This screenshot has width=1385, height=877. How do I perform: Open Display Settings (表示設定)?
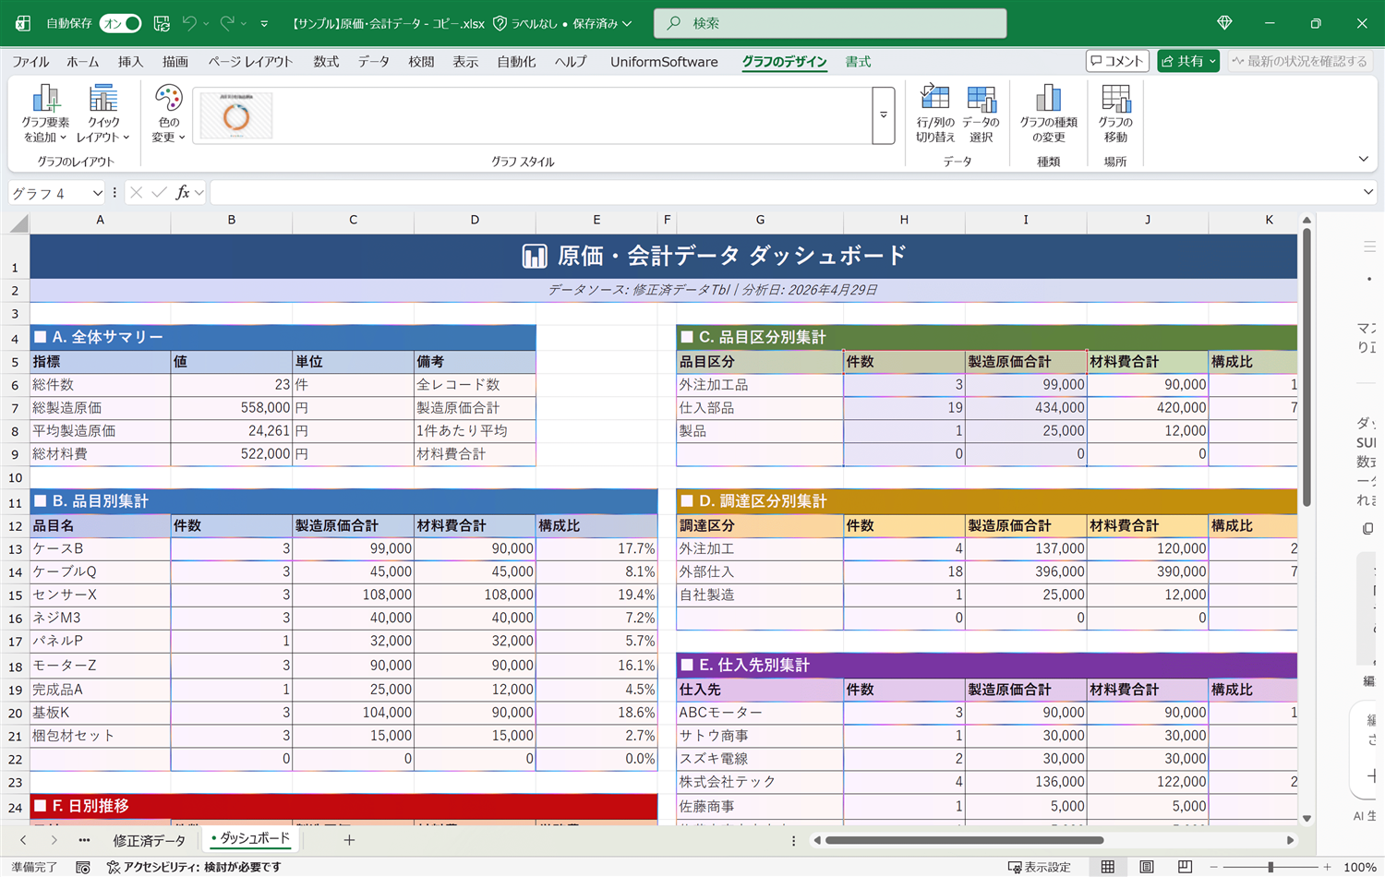(1039, 867)
